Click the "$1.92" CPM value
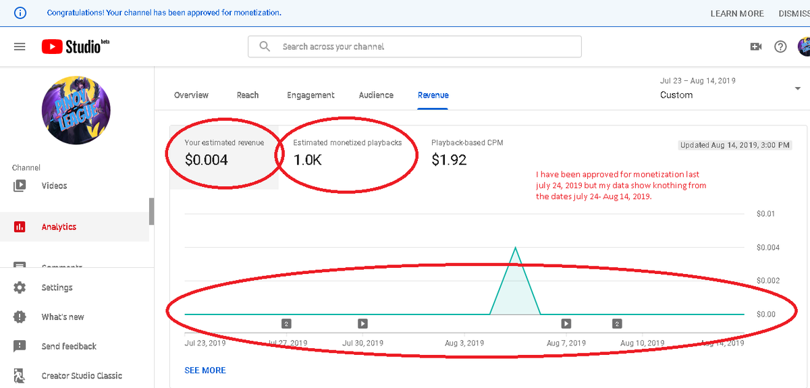The image size is (810, 388). coord(449,160)
